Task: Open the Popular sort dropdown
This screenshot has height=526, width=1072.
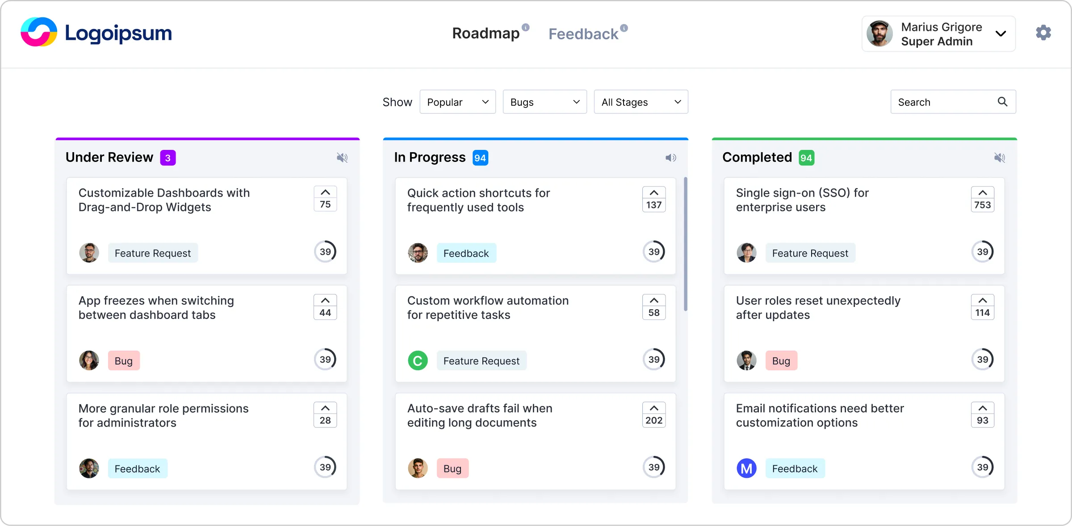Action: click(x=457, y=102)
